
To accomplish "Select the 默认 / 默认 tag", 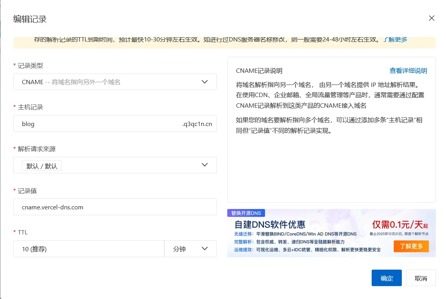I will (42, 166).
